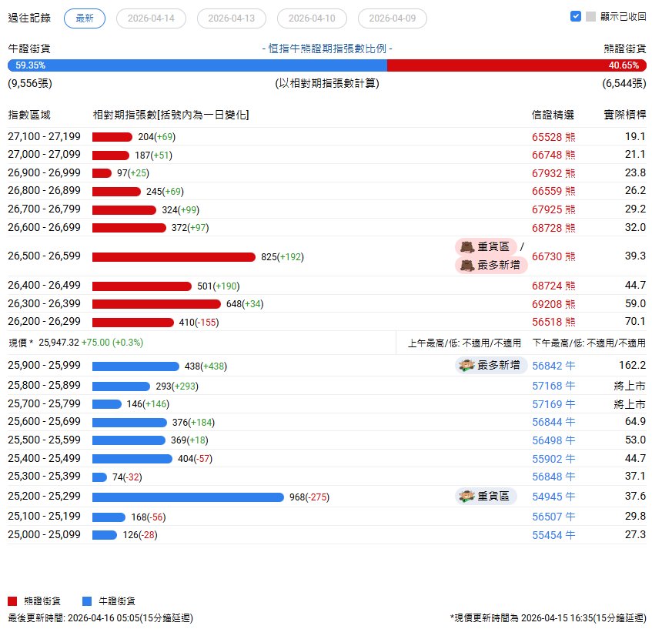Open bear warrant 65528
Viewport: 652px width, 629px height.
click(x=553, y=137)
